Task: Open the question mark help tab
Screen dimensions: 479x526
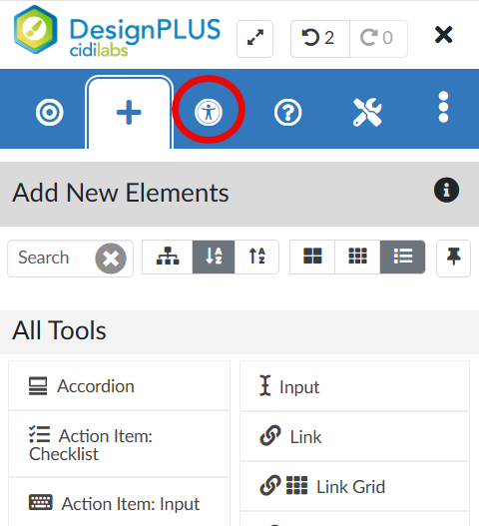Action: pos(287,112)
